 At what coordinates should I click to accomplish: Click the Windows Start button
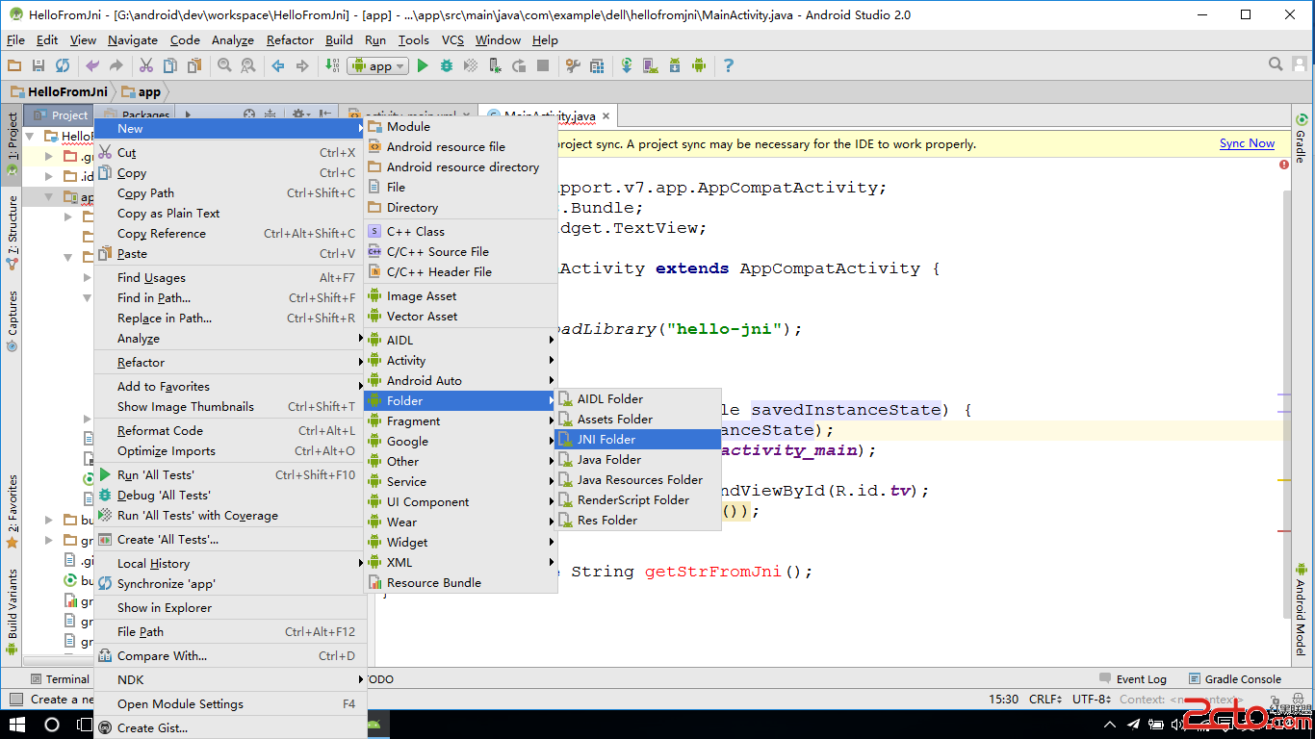coord(16,724)
